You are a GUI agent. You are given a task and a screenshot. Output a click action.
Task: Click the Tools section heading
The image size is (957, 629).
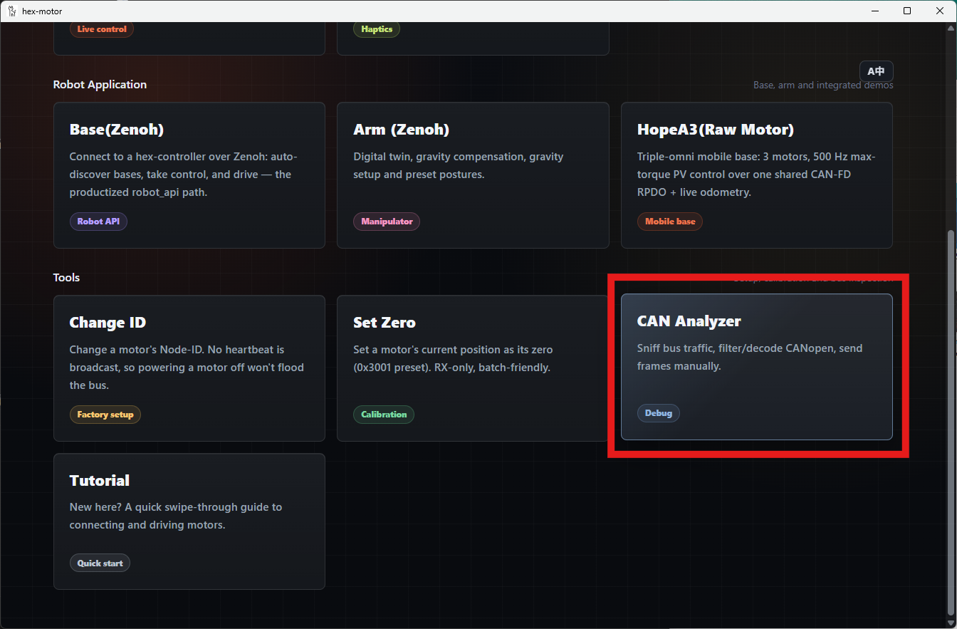[x=66, y=277]
